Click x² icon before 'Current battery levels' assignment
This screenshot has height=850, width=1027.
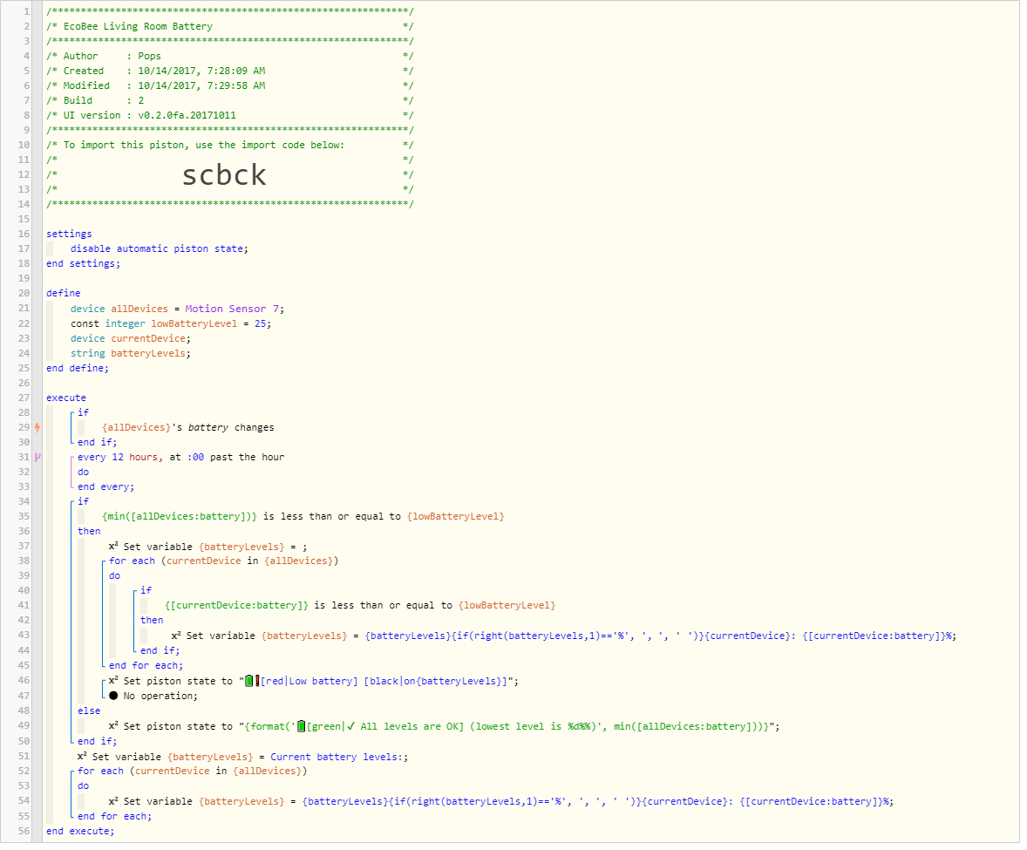(83, 756)
